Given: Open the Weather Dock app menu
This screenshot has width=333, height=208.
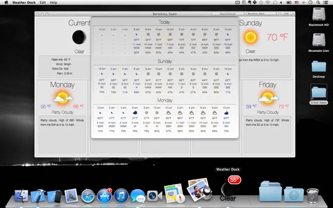Looking at the screenshot, I should coord(24,3).
